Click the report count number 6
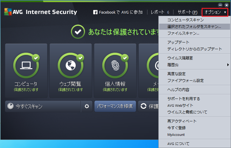Screen dimensions: 231x148 click(x=168, y=12)
